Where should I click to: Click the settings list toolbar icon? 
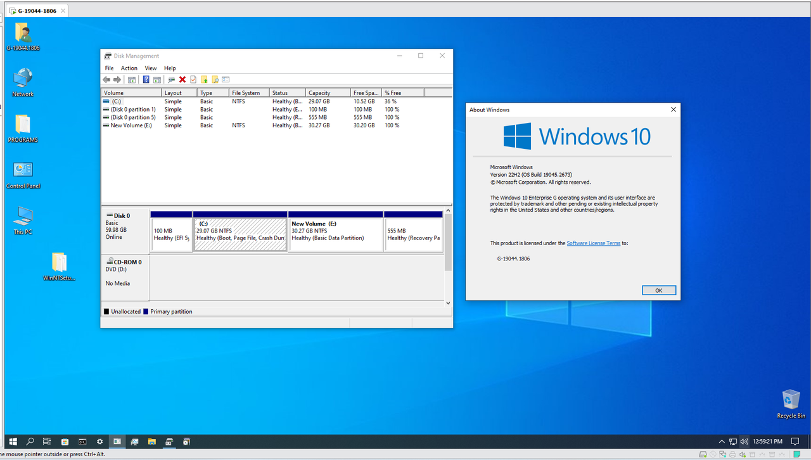click(x=226, y=80)
